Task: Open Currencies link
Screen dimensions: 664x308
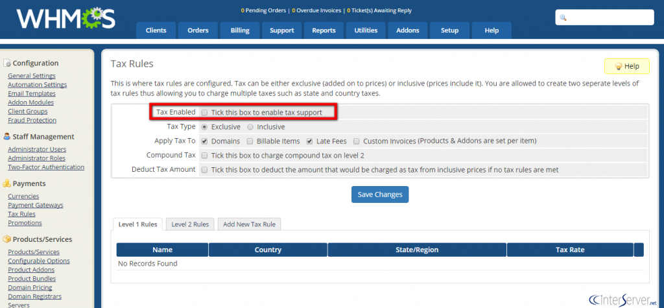Action: [x=23, y=196]
